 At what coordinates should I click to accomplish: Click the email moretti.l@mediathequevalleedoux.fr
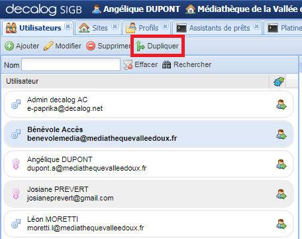(x=85, y=228)
